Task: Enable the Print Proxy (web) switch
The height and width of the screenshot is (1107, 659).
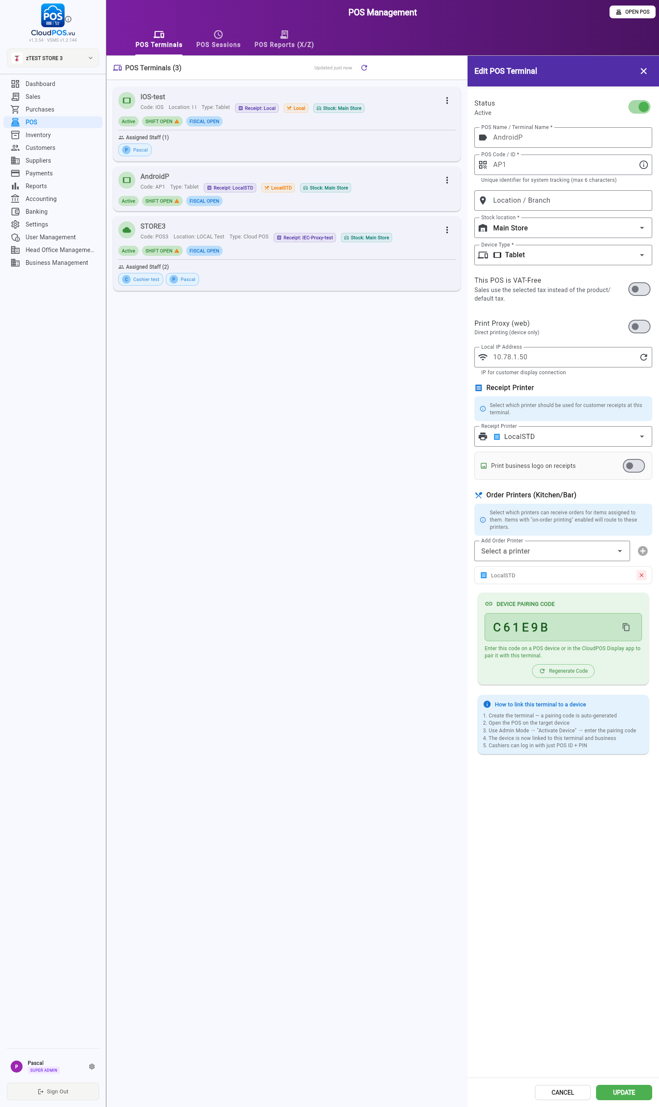Action: [x=639, y=327]
